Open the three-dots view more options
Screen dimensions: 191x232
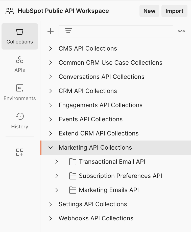pyautogui.click(x=181, y=31)
